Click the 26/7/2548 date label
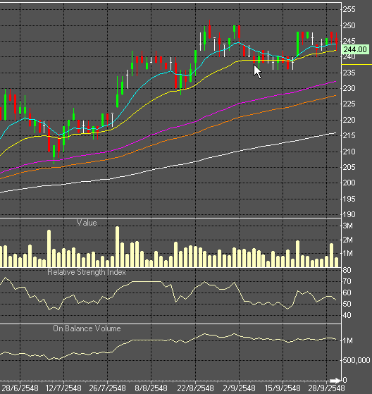This screenshot has width=372, height=394. click(x=107, y=388)
